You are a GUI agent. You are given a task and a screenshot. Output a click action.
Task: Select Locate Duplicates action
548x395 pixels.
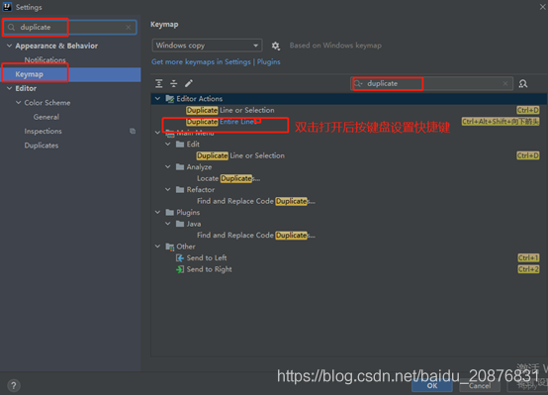tap(228, 178)
